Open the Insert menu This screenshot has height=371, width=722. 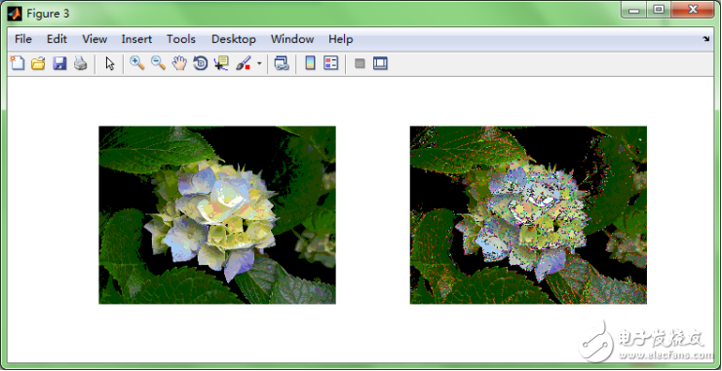click(136, 39)
